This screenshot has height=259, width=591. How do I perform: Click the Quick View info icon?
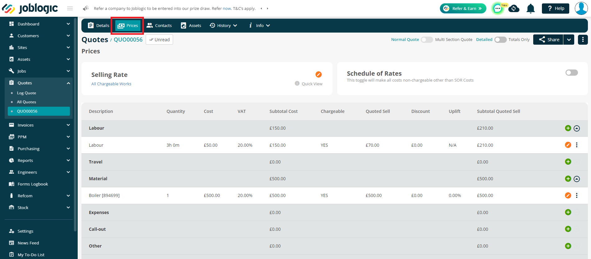[297, 83]
